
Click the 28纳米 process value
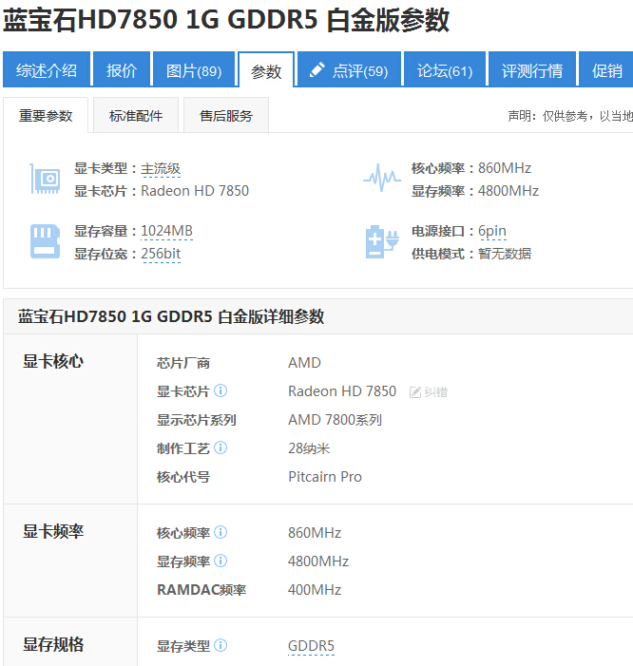point(309,448)
